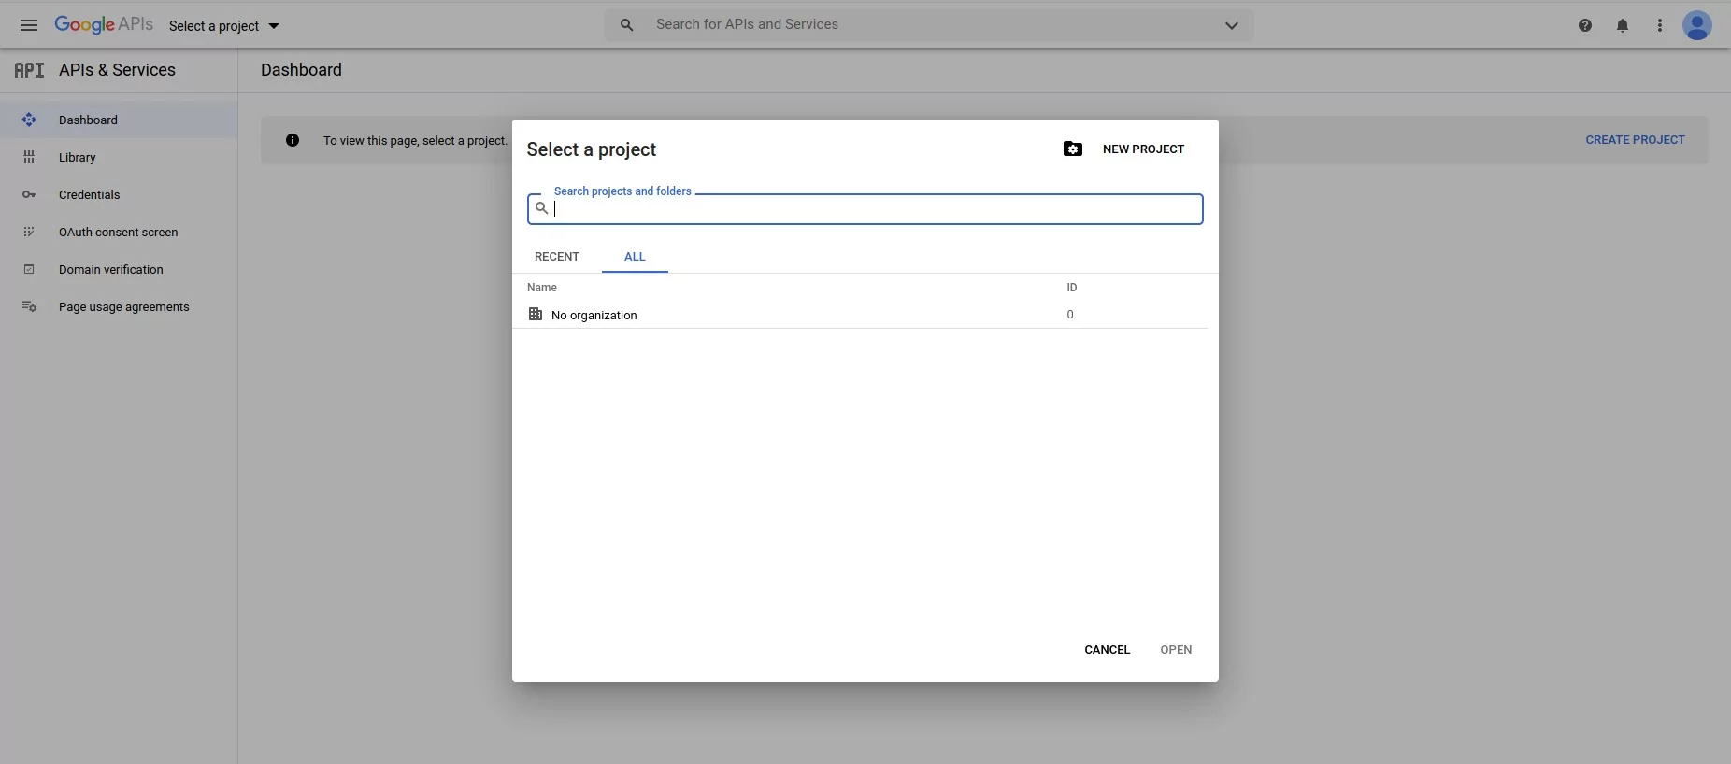
Task: Click the organization building icon
Action: [536, 315]
